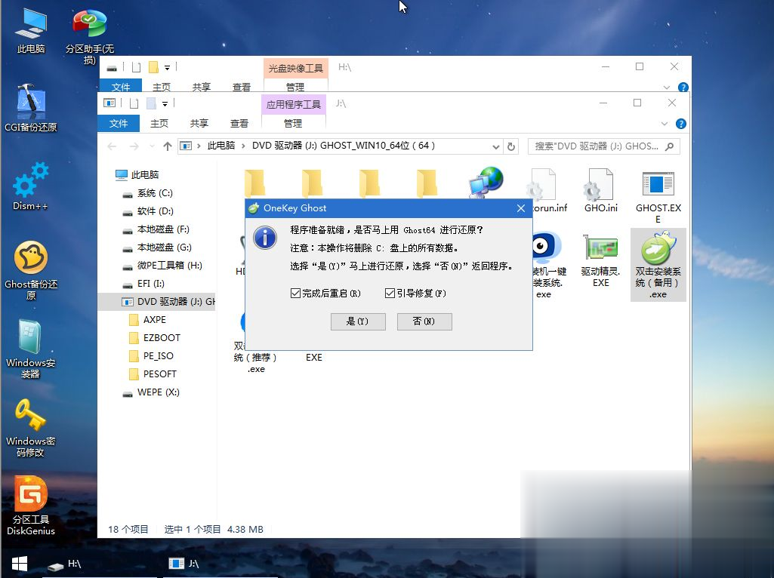The height and width of the screenshot is (578, 774).
Task: Launch 分区工具 DiskGenius icon
Action: click(31, 506)
